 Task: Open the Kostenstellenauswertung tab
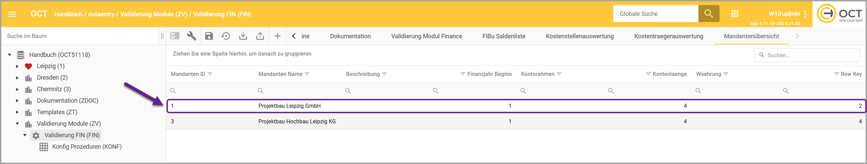(x=580, y=36)
